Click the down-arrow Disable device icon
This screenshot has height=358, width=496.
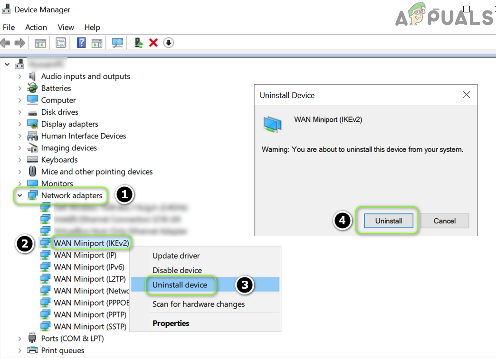click(x=169, y=43)
